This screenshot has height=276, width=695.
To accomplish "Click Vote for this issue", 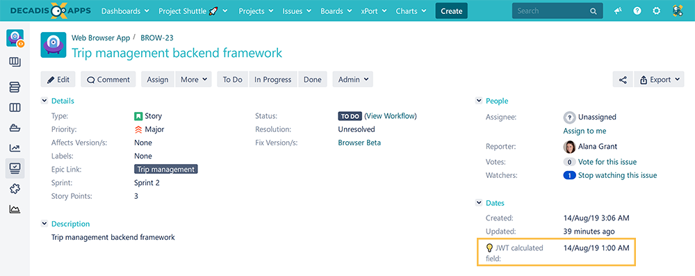I will pos(607,162).
